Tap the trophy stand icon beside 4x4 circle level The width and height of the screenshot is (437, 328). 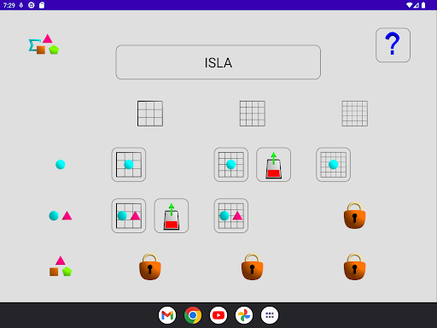274,165
